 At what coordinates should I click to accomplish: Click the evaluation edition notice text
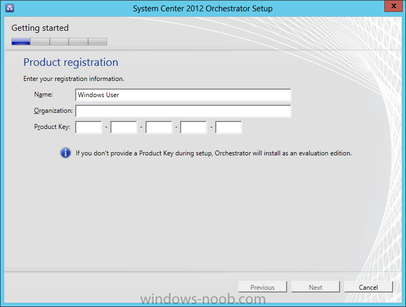(x=214, y=153)
